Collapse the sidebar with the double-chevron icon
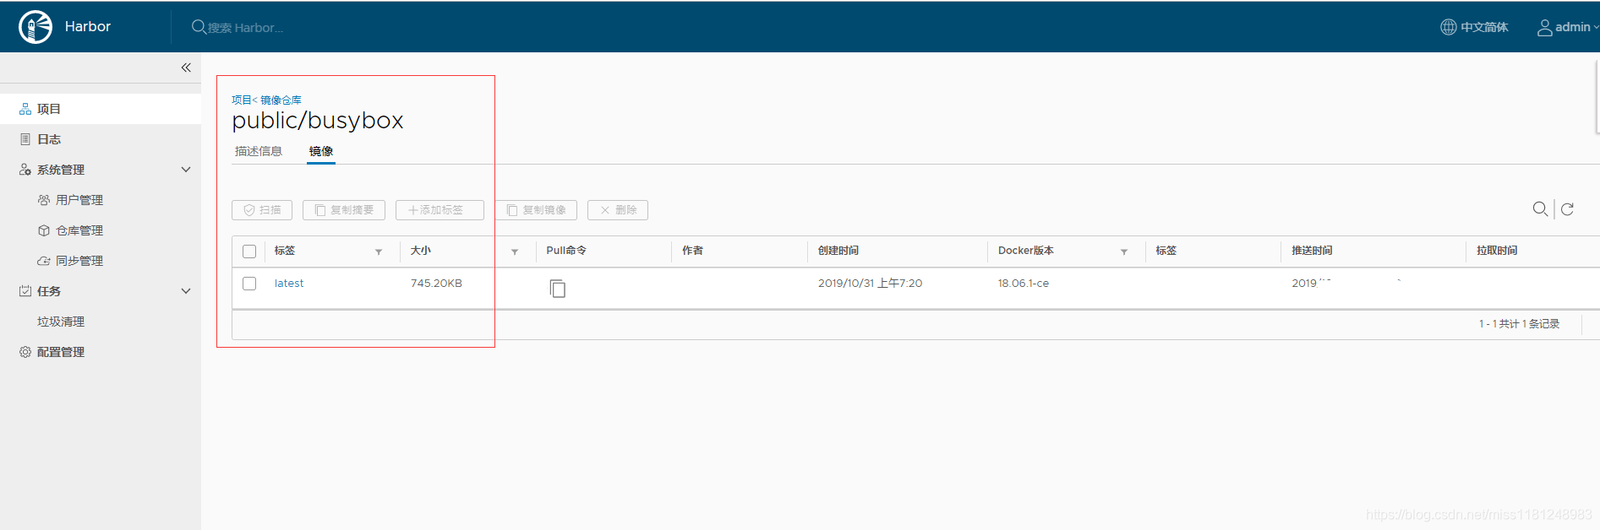 (186, 68)
